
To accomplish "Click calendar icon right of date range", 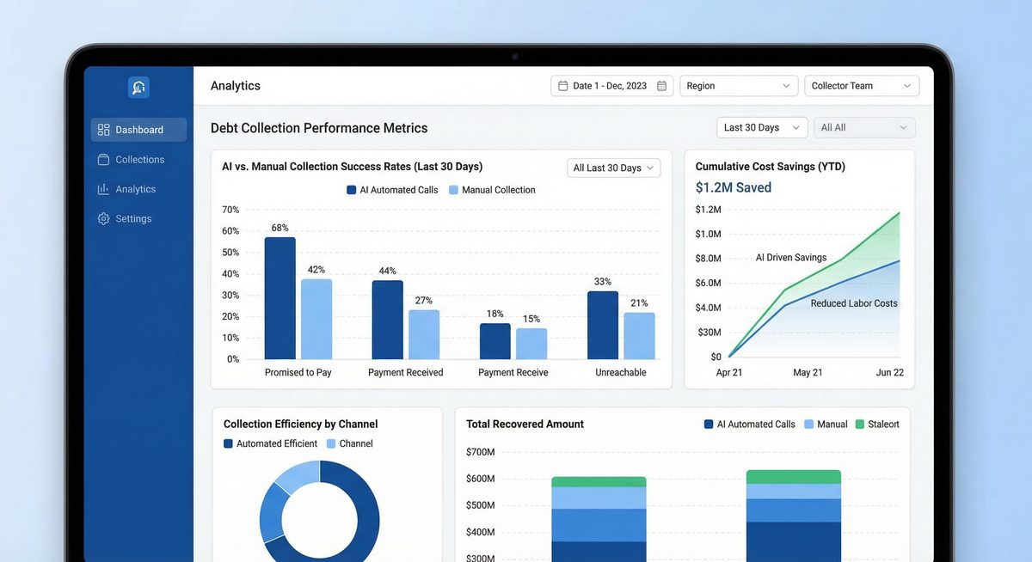I will 661,86.
